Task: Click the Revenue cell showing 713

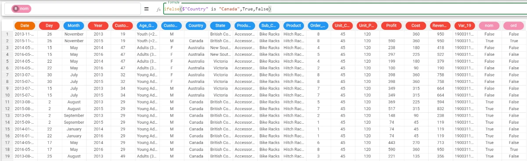Action: click(440, 143)
